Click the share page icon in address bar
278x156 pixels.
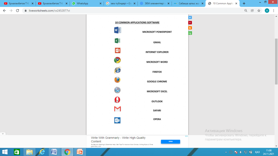pos(252,11)
